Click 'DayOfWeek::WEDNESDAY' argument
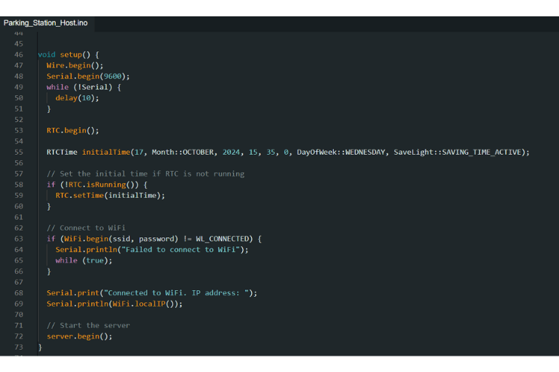 [341, 153]
